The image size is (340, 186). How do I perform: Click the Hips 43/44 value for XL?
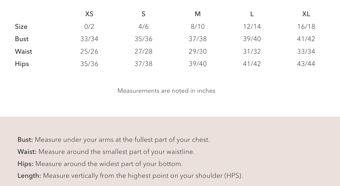click(x=306, y=64)
